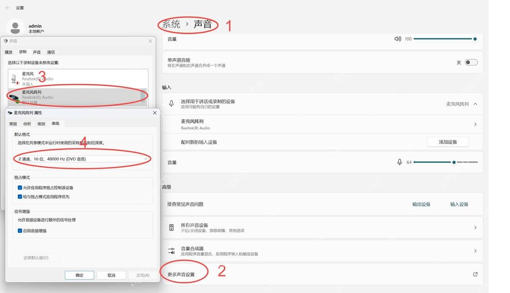
Task: Uncheck enable audio enhancements
Action: point(20,231)
